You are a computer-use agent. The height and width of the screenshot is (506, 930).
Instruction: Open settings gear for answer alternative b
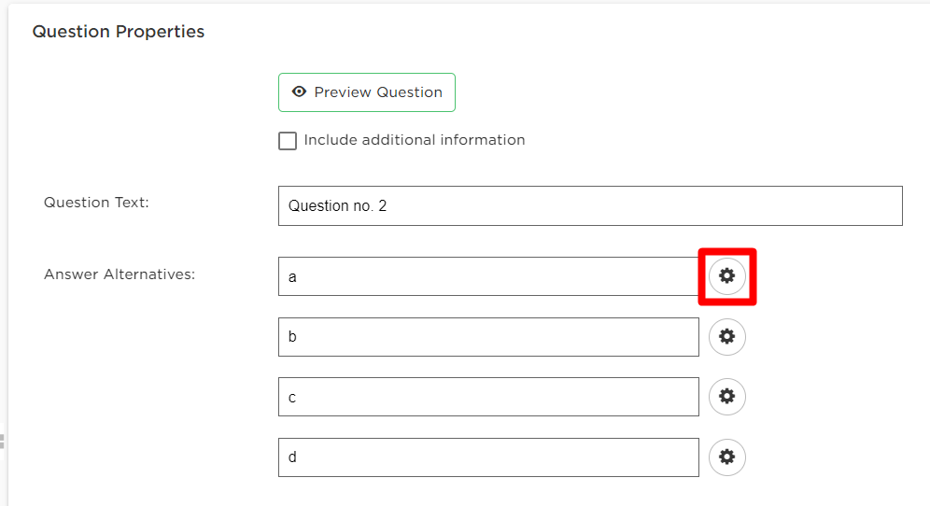pos(726,336)
